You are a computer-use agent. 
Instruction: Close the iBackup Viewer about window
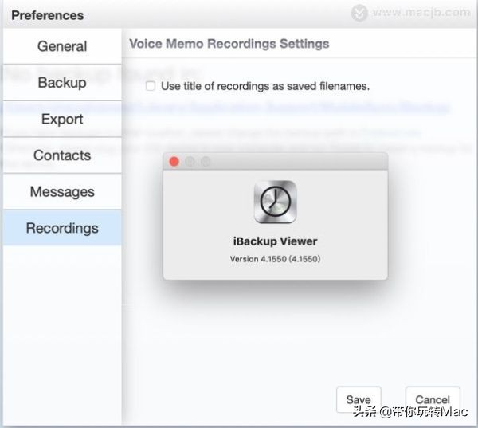pyautogui.click(x=174, y=161)
